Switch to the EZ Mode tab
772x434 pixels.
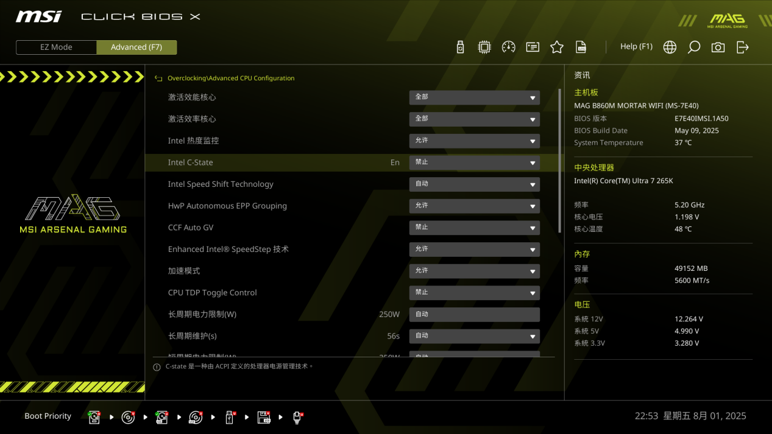pos(56,47)
